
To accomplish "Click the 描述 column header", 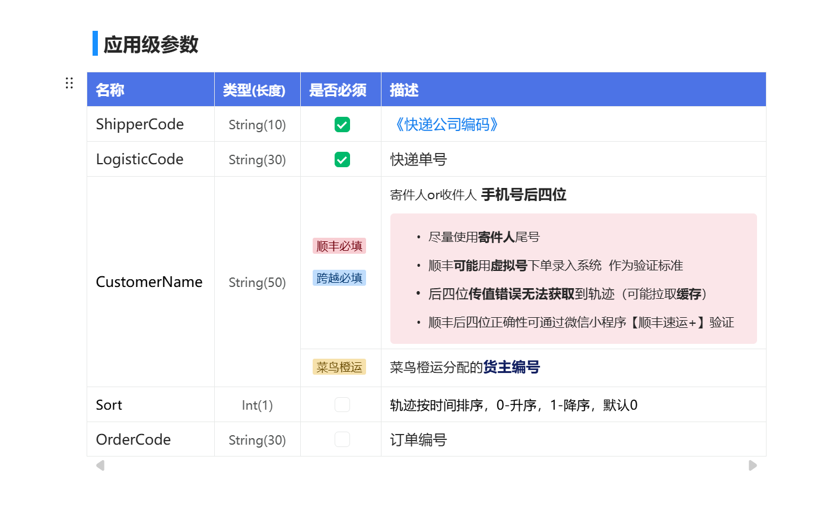I will click(x=405, y=90).
